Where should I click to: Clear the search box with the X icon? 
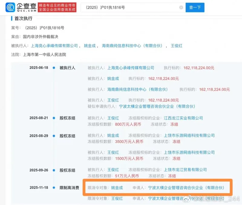click(181, 8)
